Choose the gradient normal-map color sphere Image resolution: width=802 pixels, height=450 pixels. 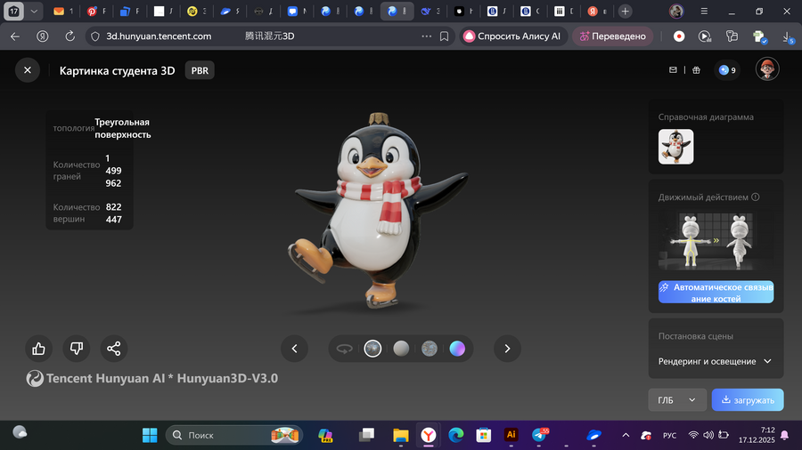click(457, 349)
